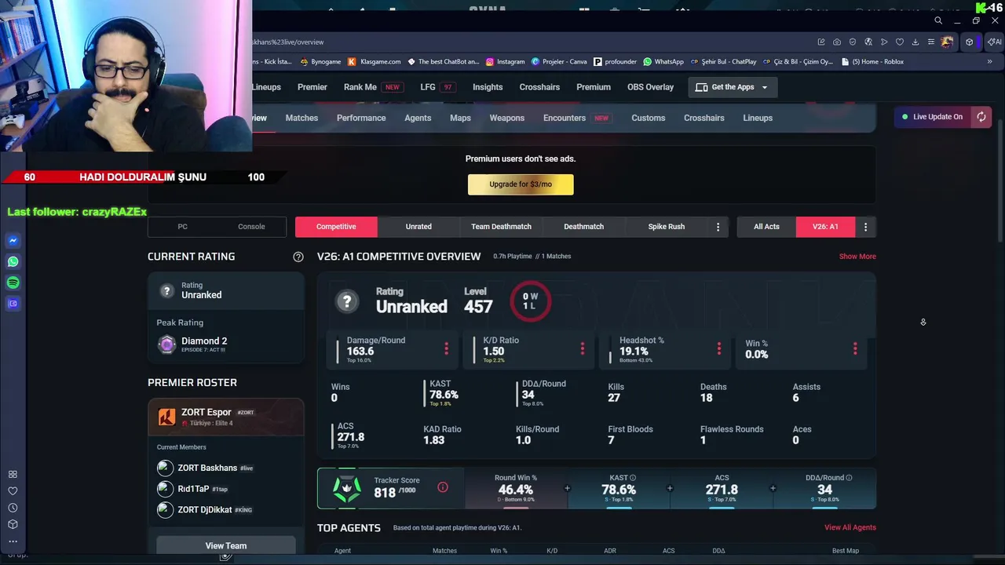Select the Team Deathmatch mode tab

pos(501,227)
